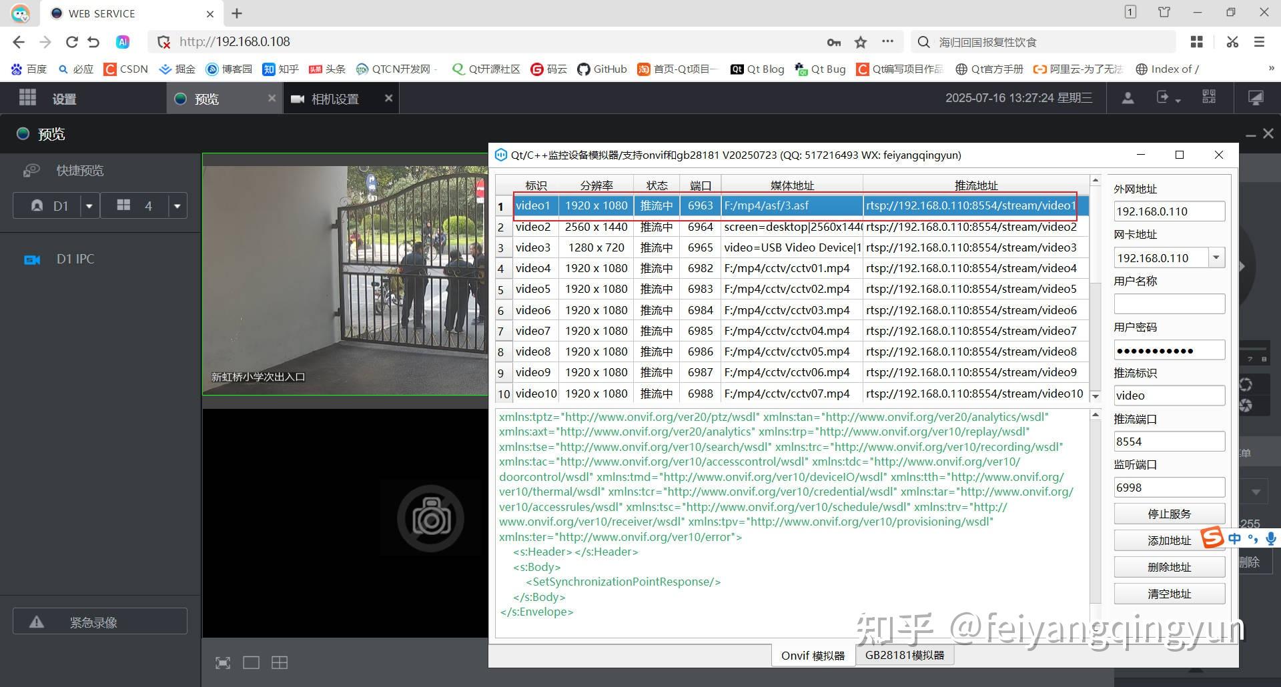Click the monitor projection icon at top right
This screenshot has width=1281, height=687.
1256,97
